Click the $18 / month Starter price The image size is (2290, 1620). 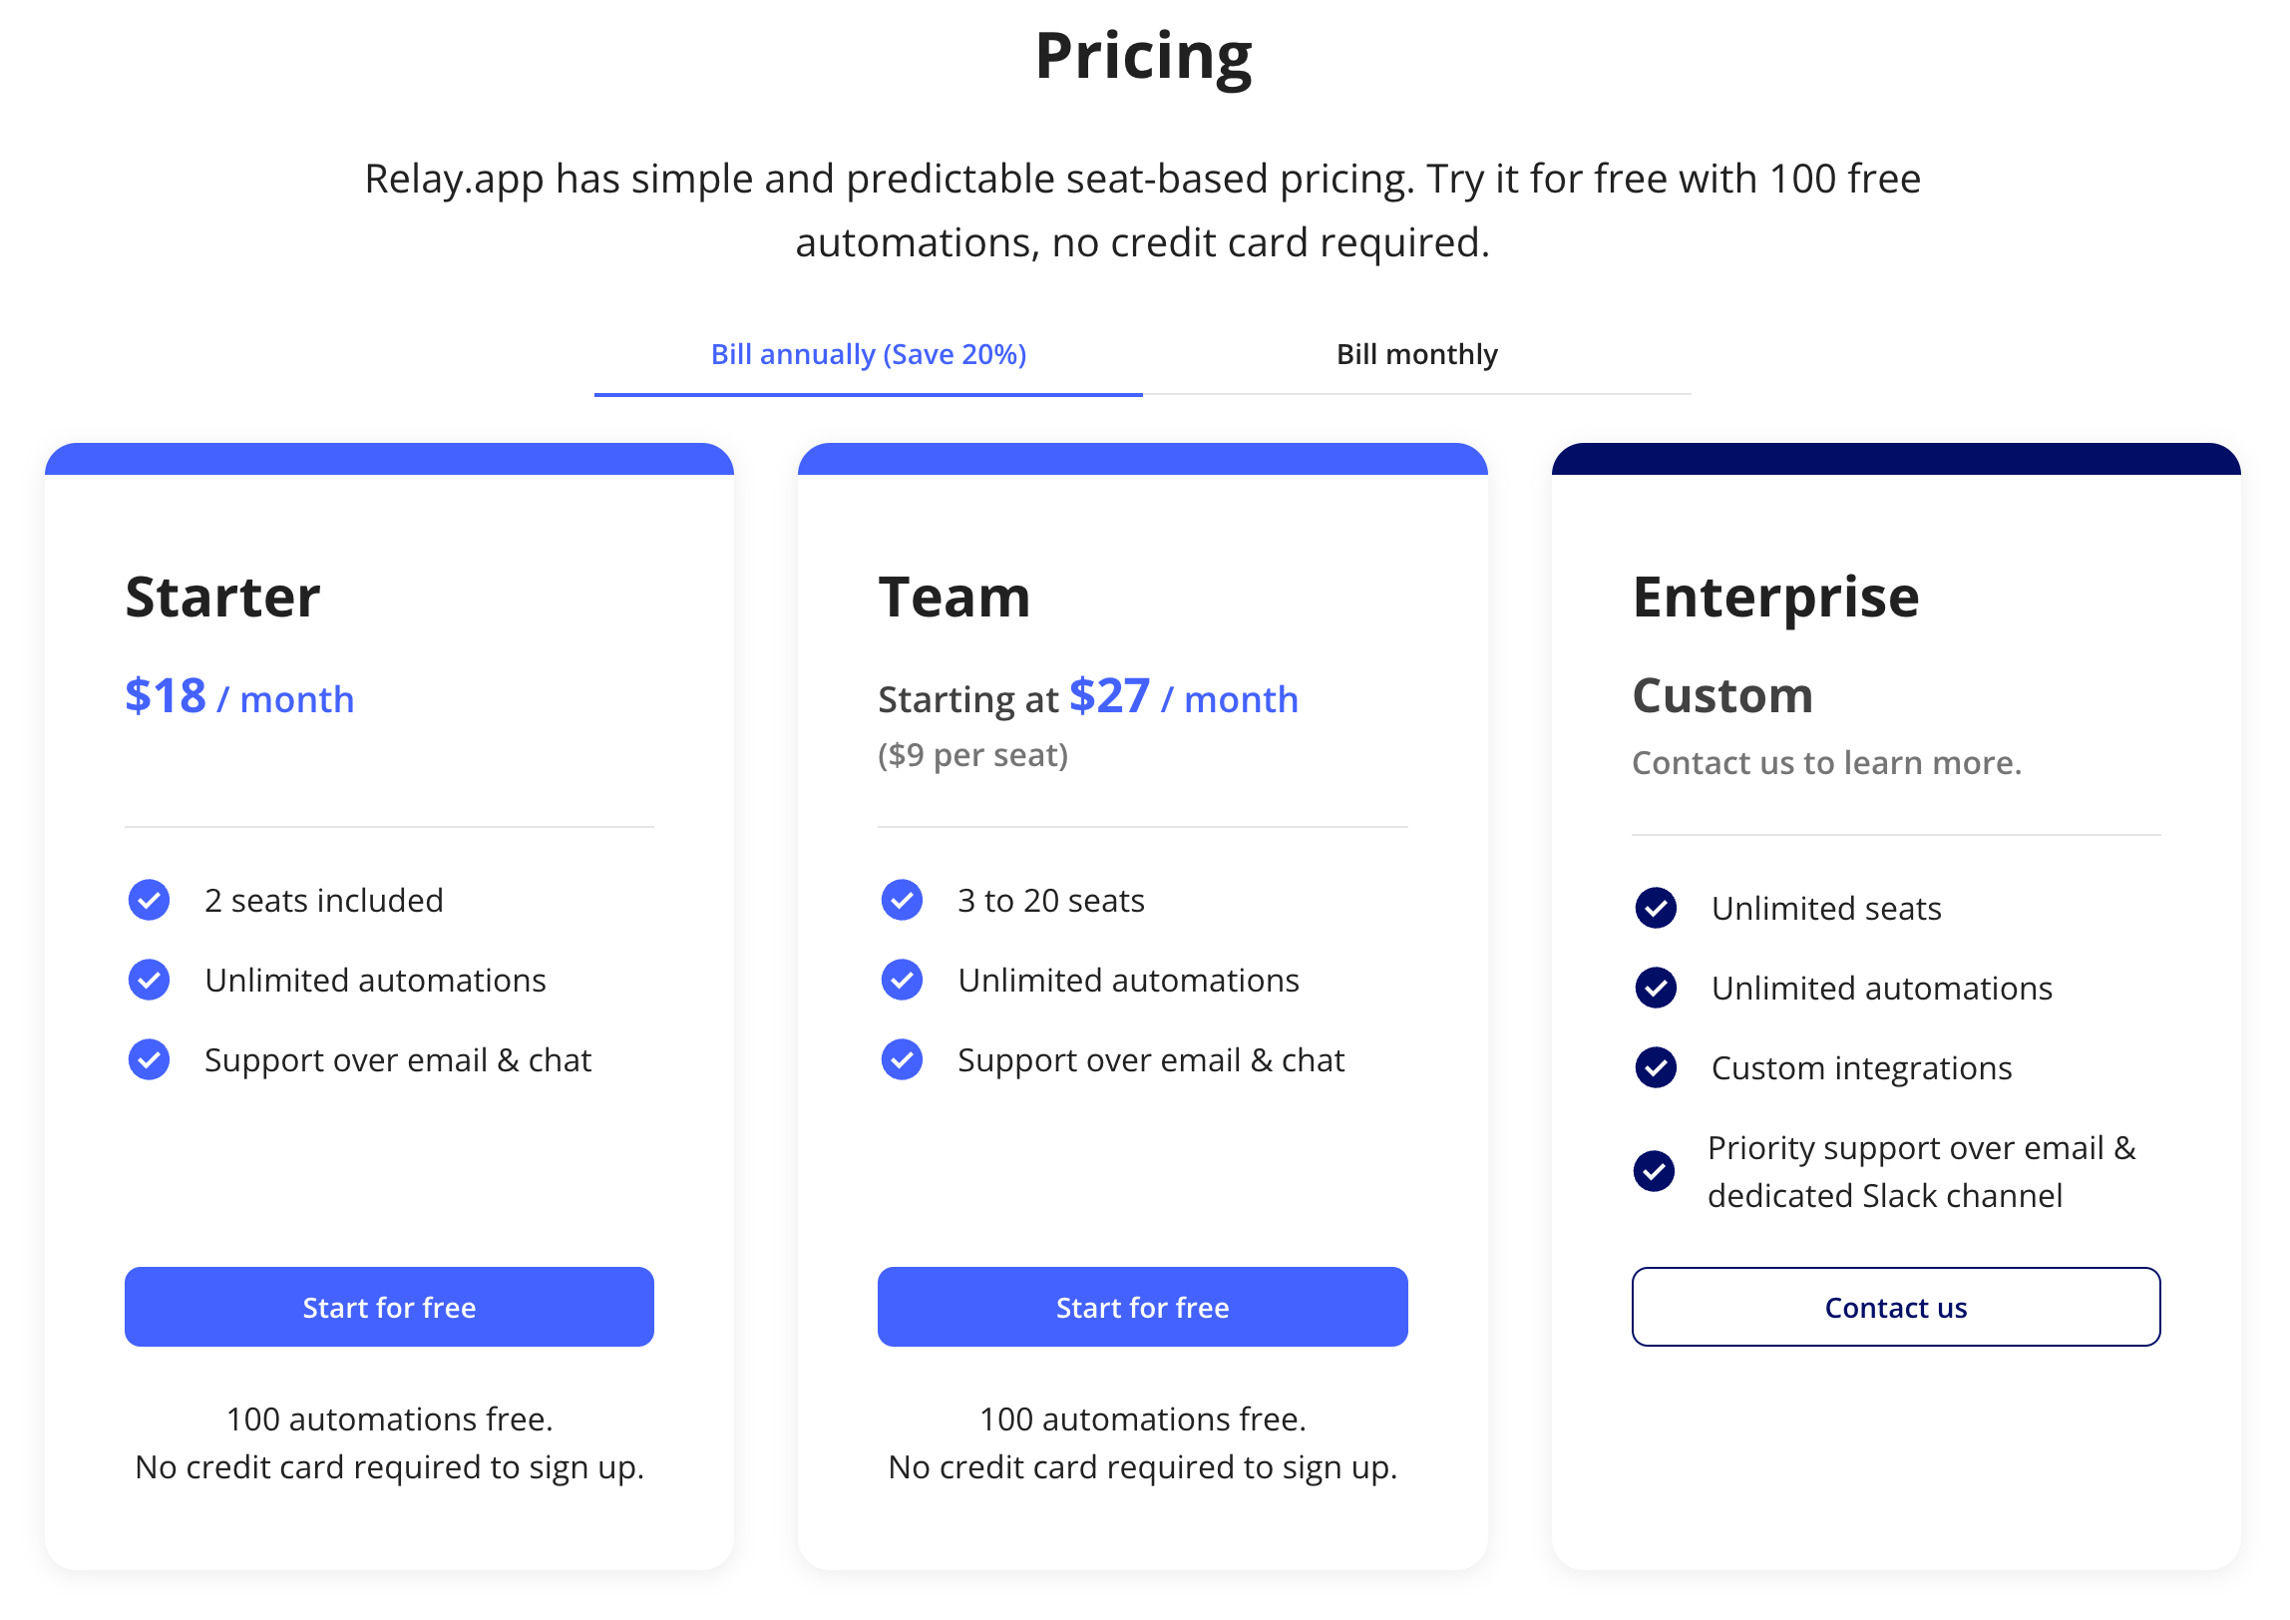(239, 697)
